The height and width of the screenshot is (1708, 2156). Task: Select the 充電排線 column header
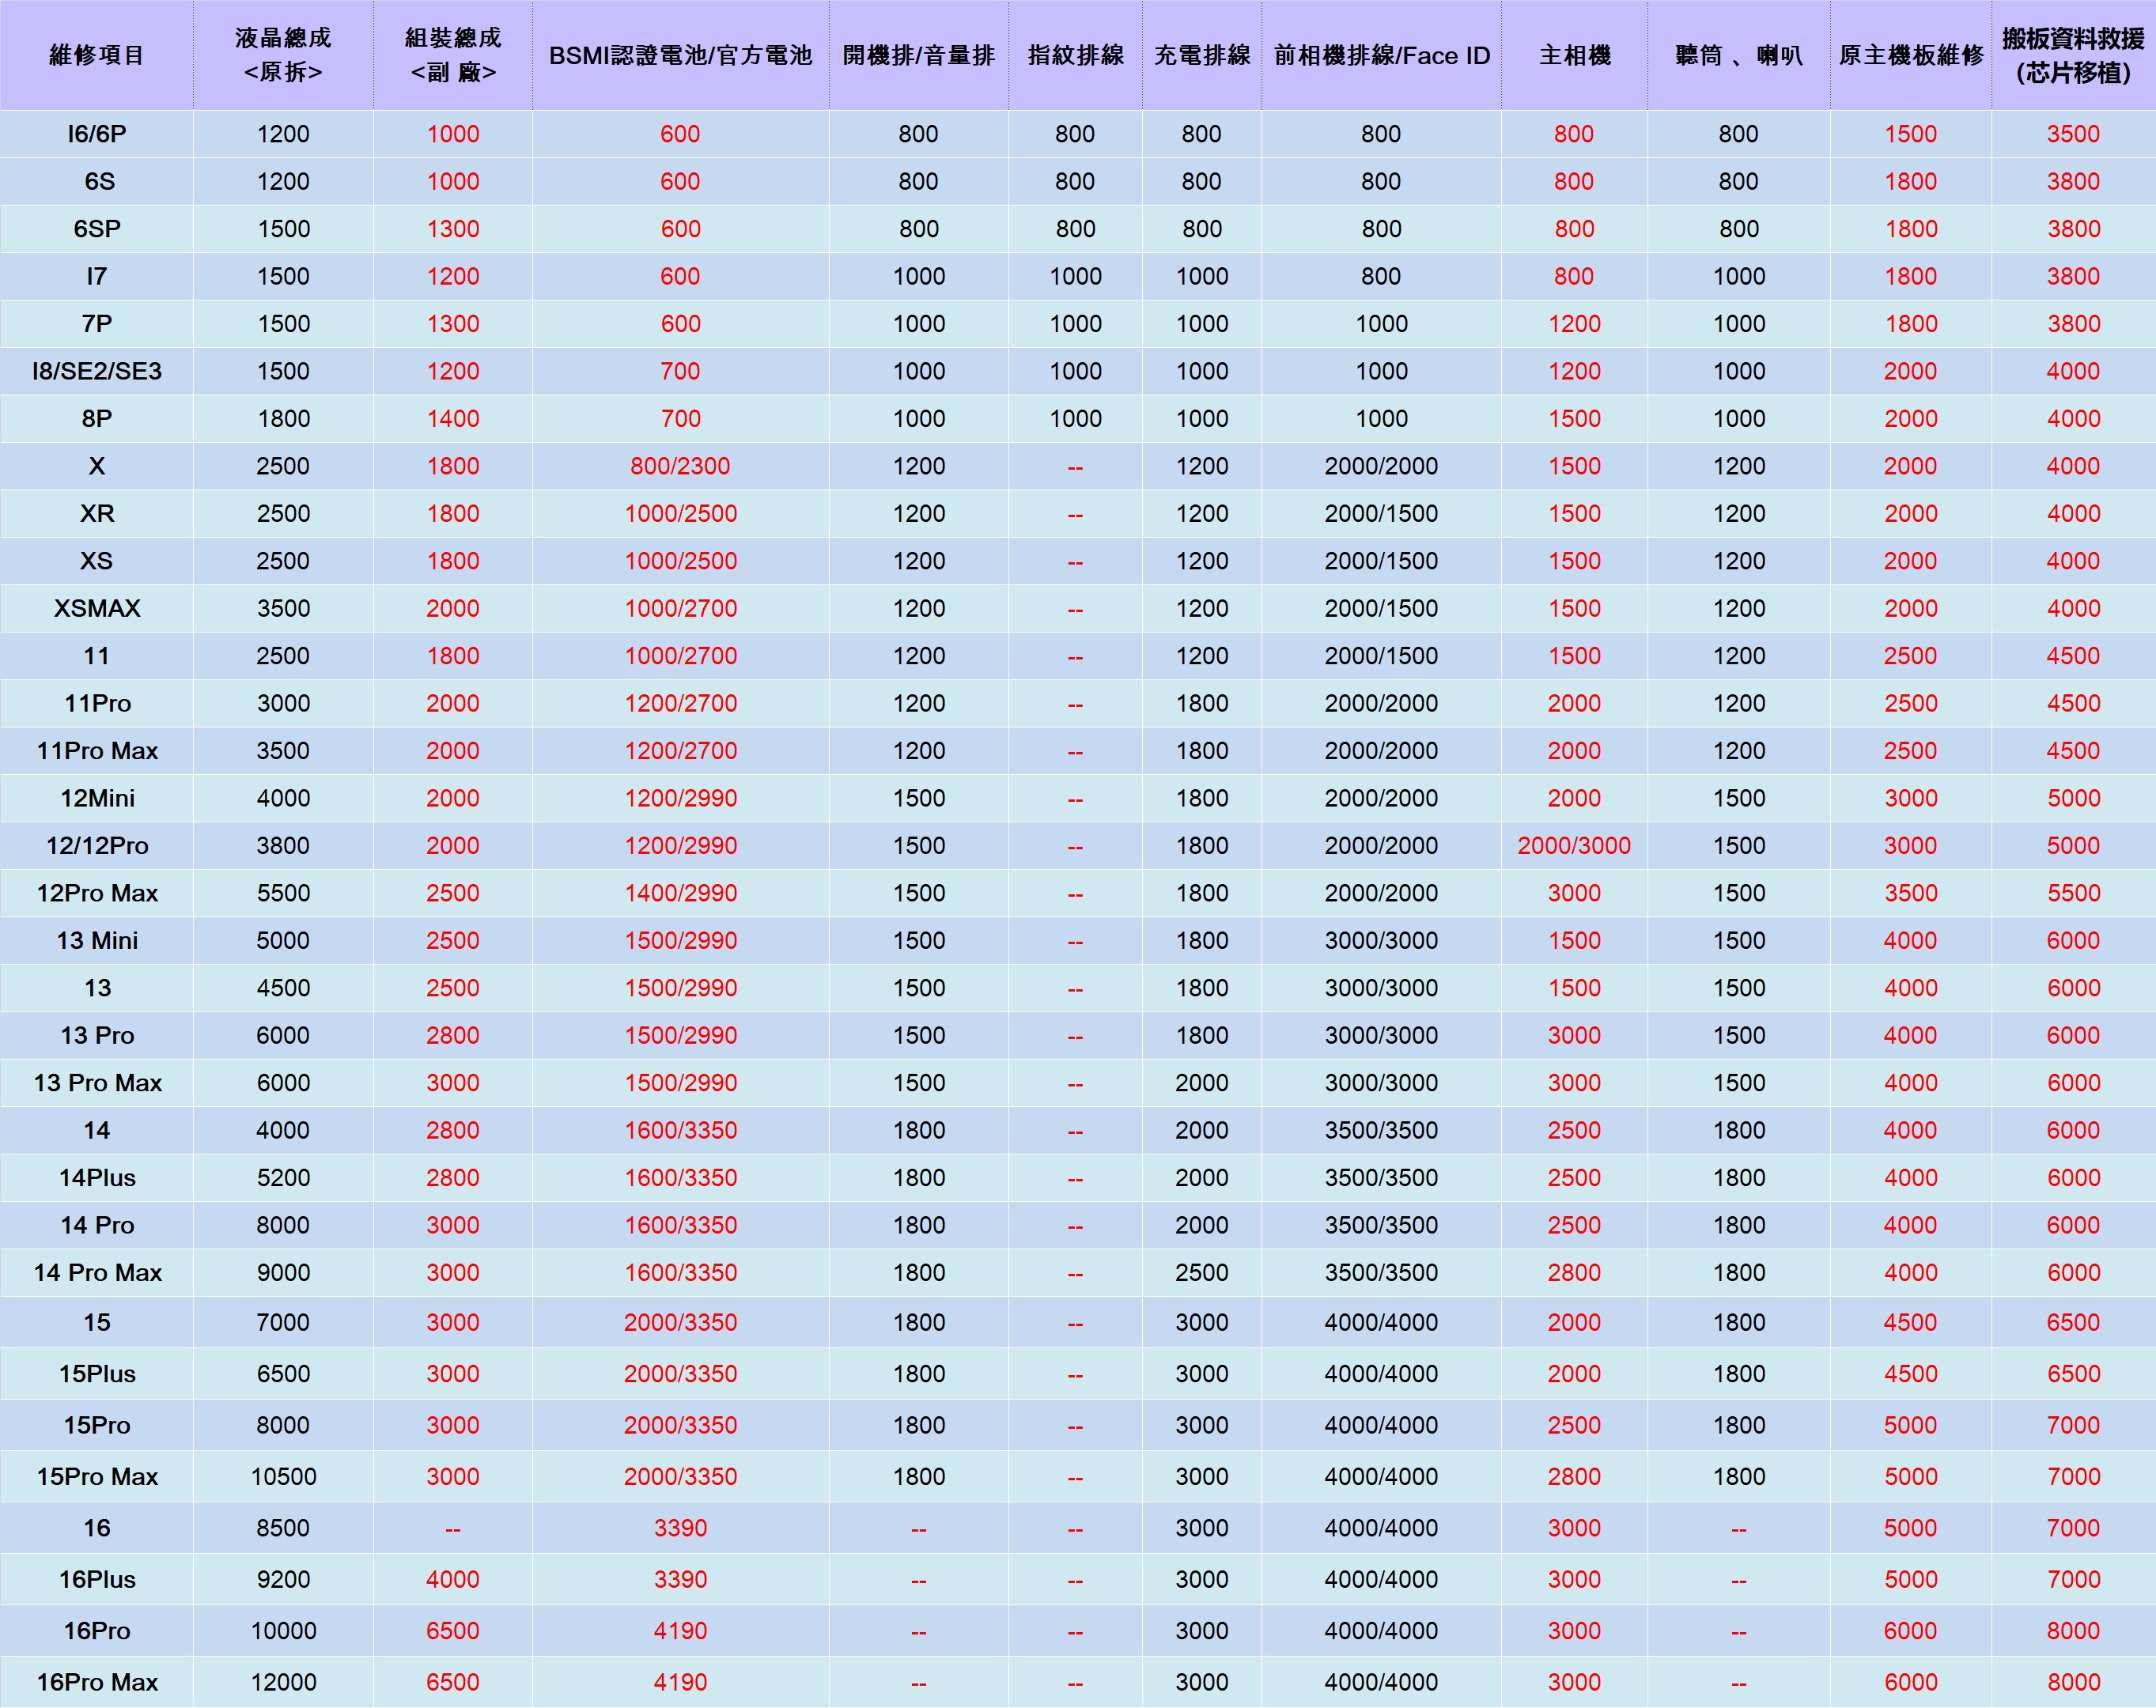(1202, 55)
